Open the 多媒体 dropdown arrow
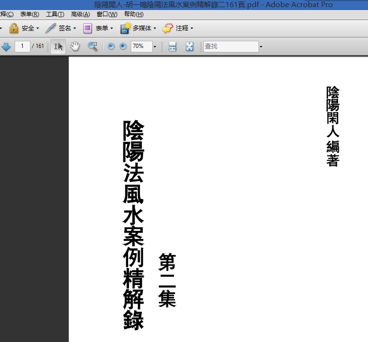Viewport: 368px width, 342px height. tap(155, 28)
